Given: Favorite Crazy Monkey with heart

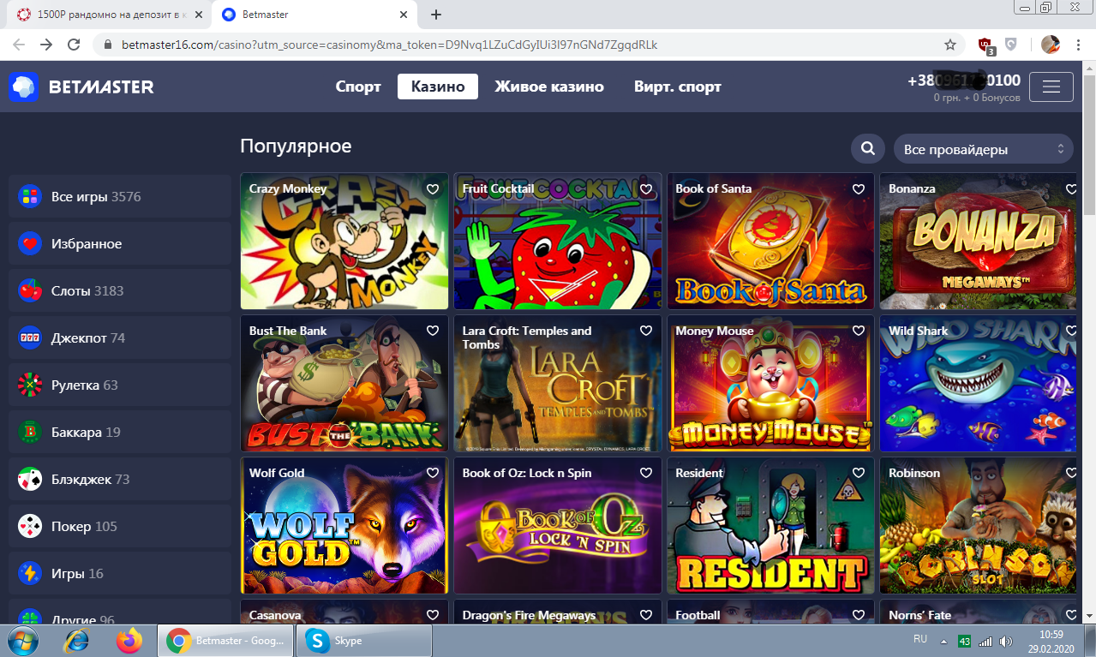Looking at the screenshot, I should pos(433,189).
